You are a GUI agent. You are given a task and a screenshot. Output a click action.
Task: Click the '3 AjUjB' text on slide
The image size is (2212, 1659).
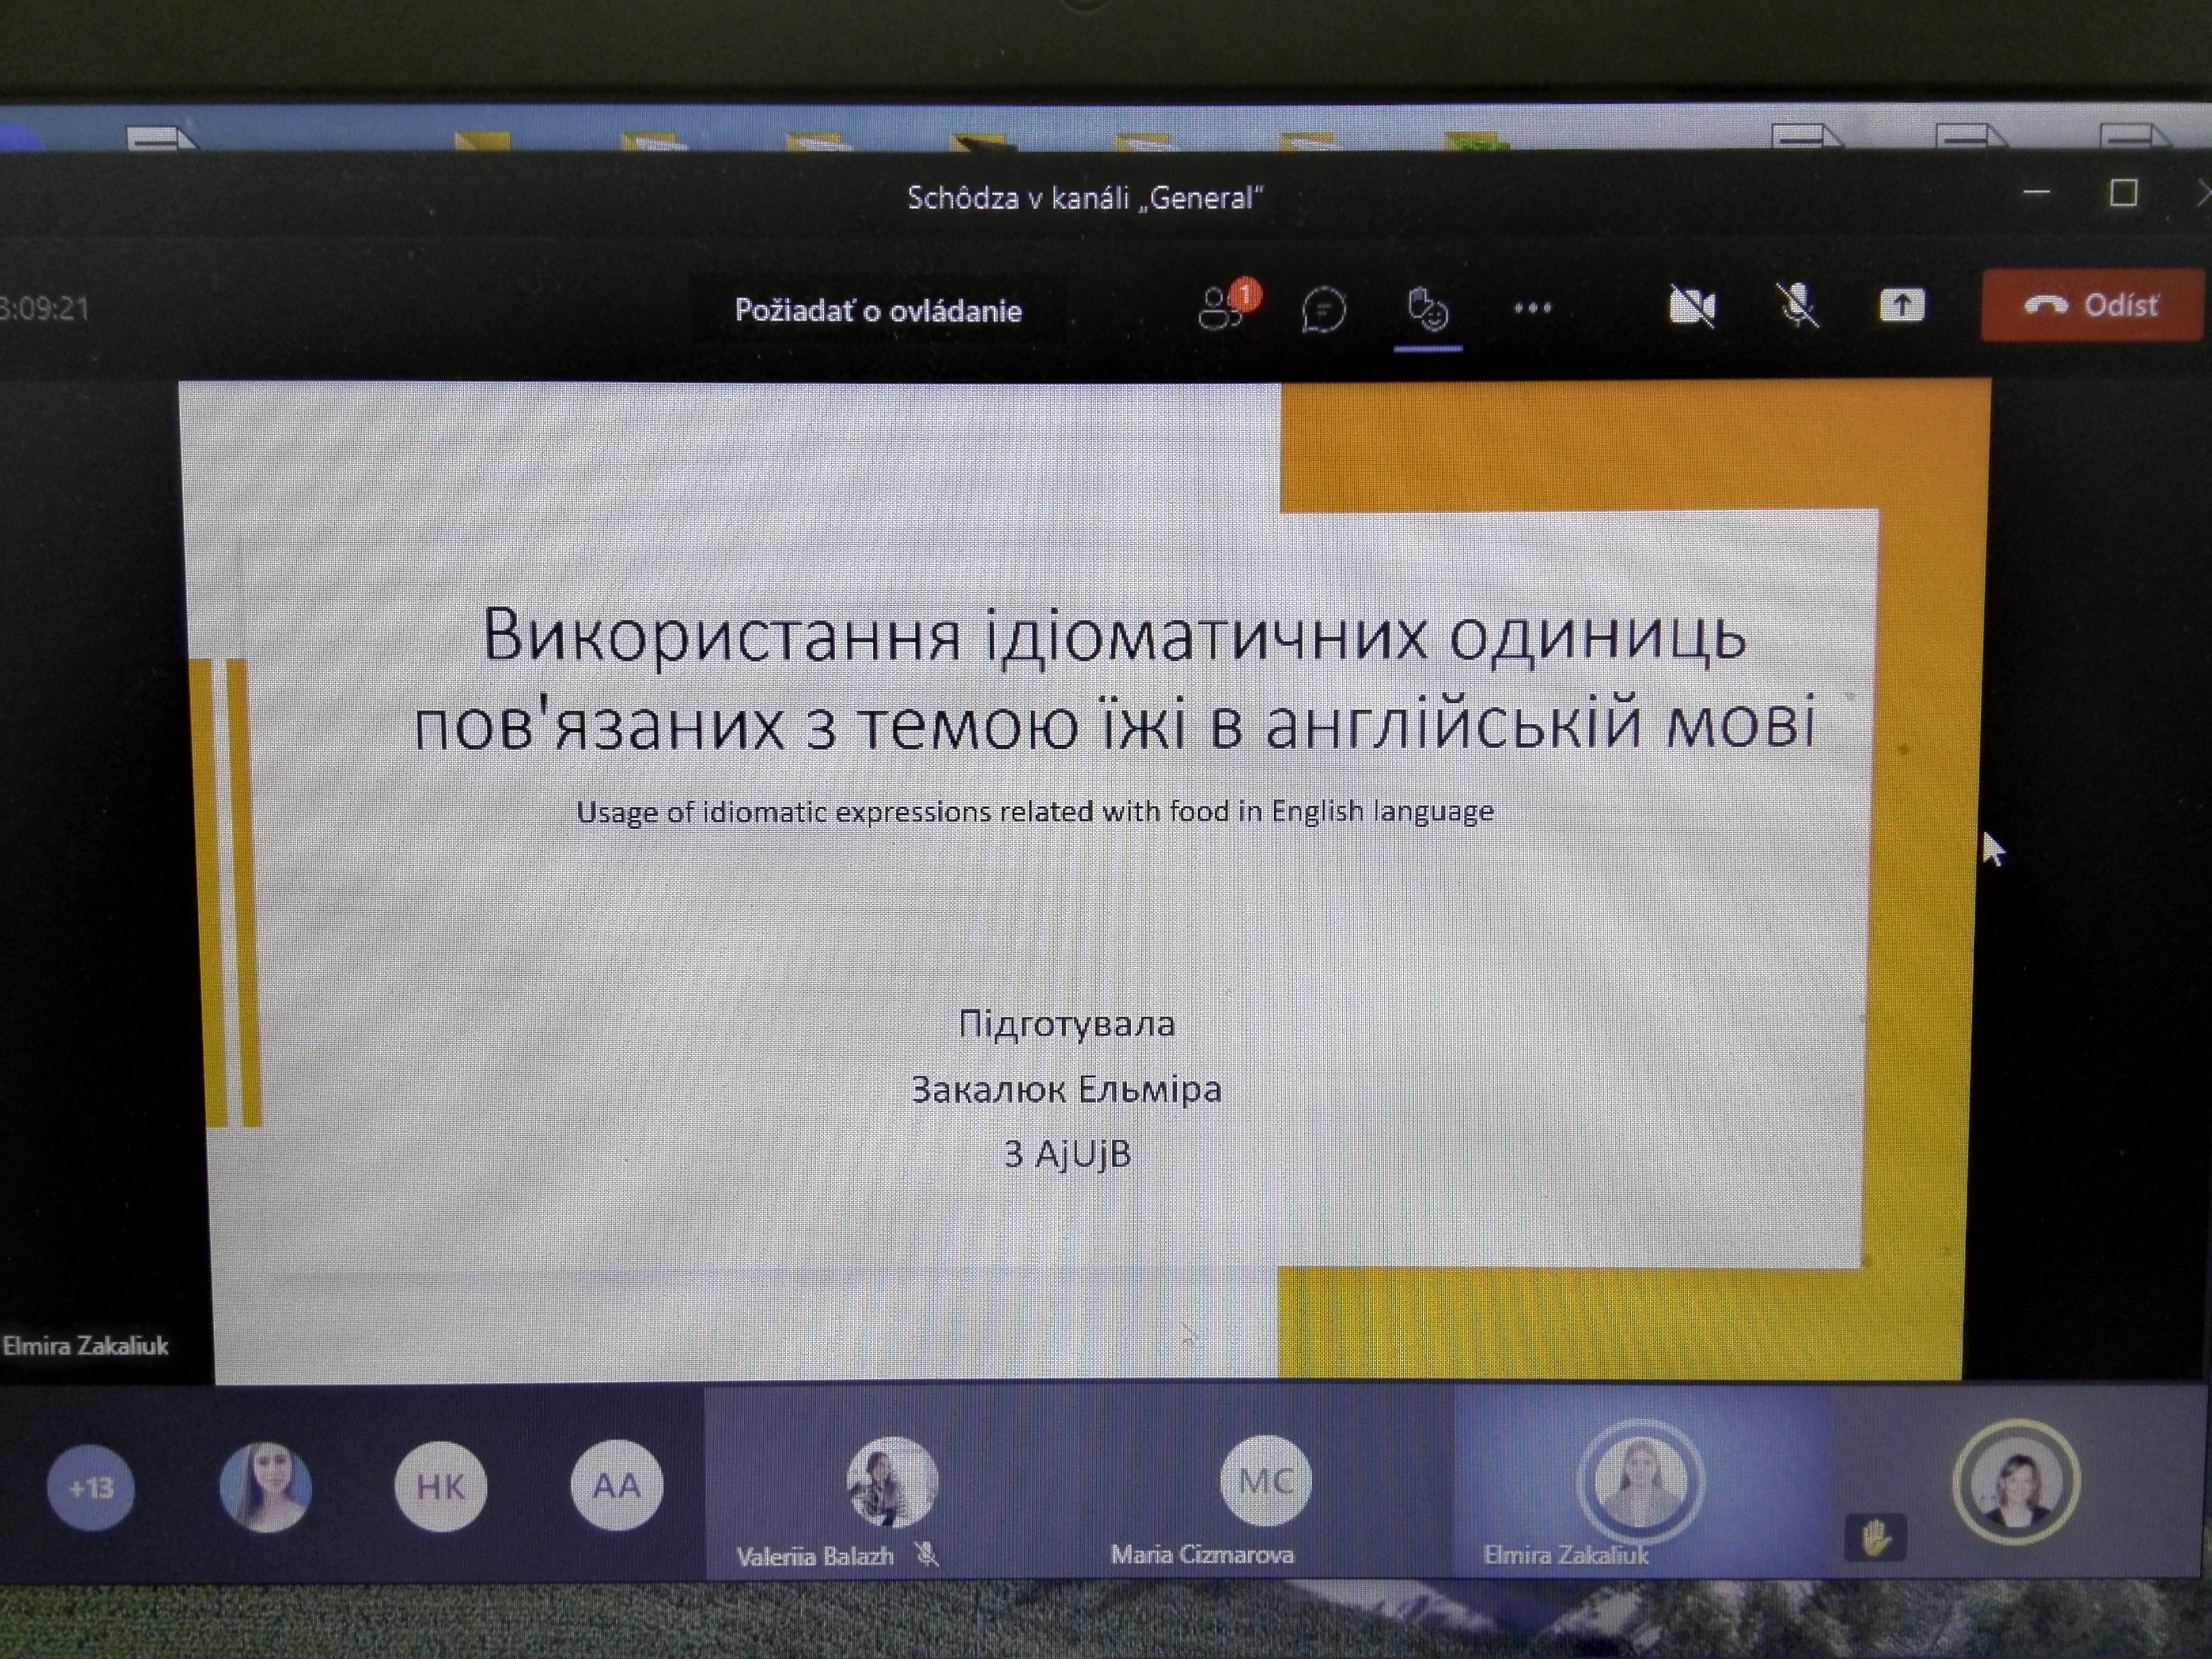[x=1067, y=1154]
